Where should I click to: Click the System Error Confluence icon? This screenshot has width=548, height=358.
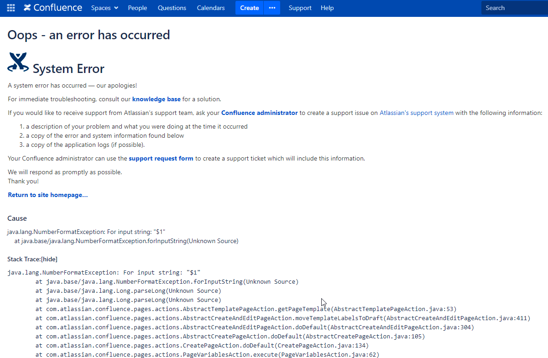pyautogui.click(x=18, y=62)
